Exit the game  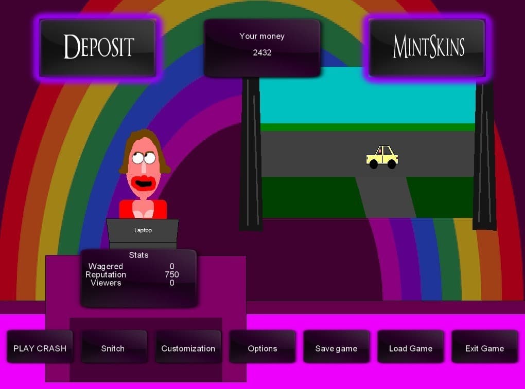pos(484,346)
